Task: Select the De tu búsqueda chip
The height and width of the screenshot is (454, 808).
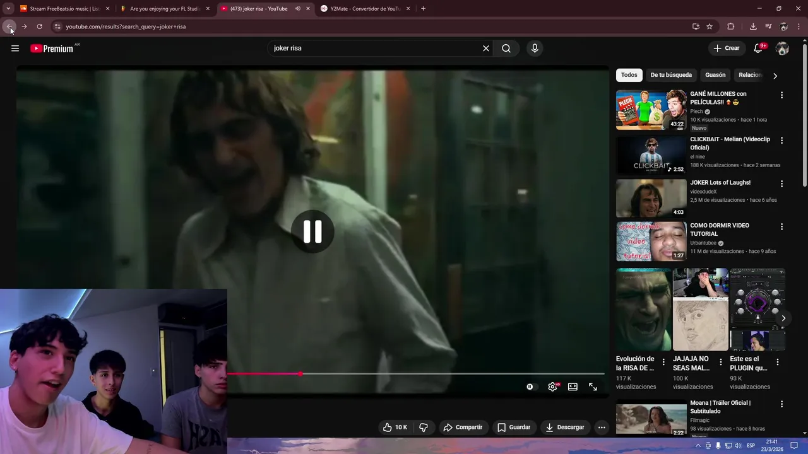Action: click(671, 75)
